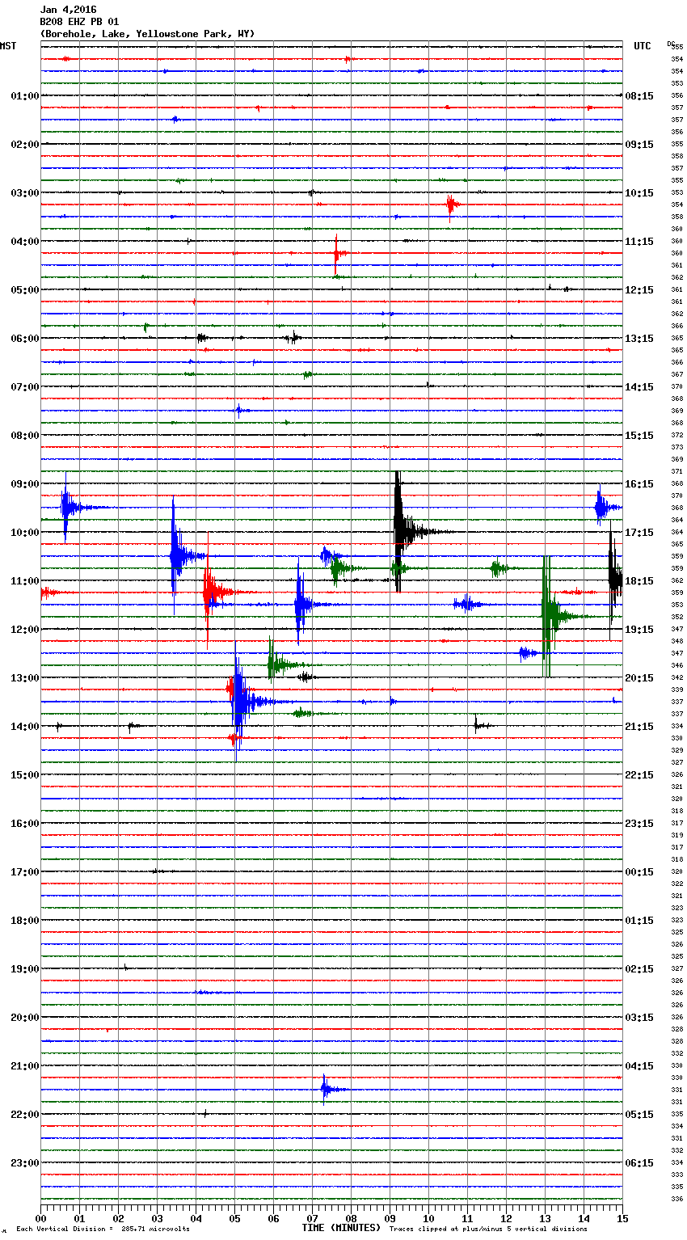The height and width of the screenshot is (1240, 687).
Task: Select the station code 'B208 EHZ PB 01'
Action: click(x=79, y=22)
